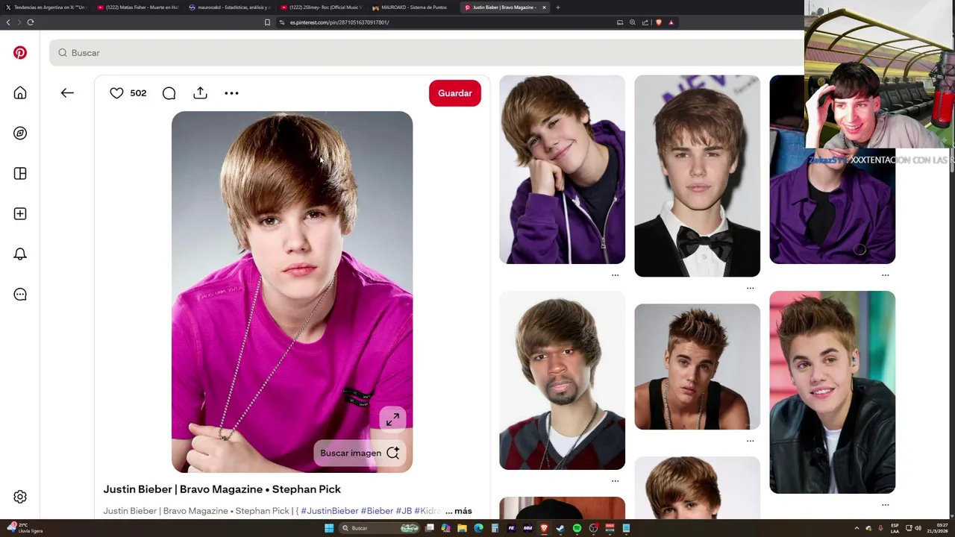Viewport: 955px width, 537px height.
Task: Click the red Guardar button
Action: tap(455, 93)
